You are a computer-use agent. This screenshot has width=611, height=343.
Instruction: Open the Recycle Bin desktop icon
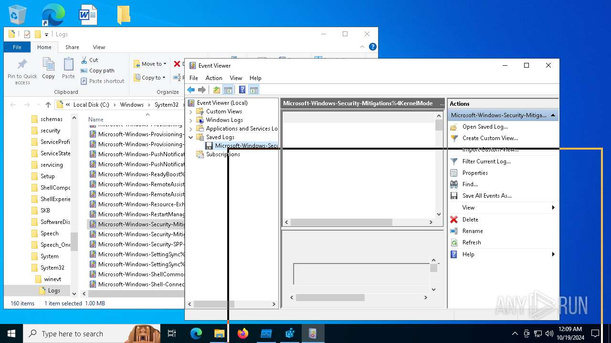[18, 15]
